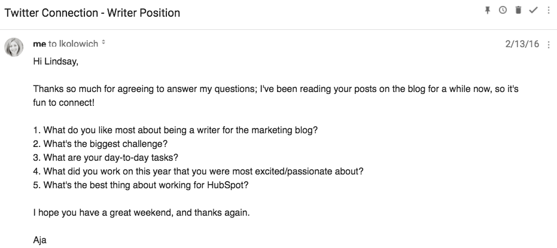Open the thread's three-dot options menu
557x248 pixels.
point(548,10)
